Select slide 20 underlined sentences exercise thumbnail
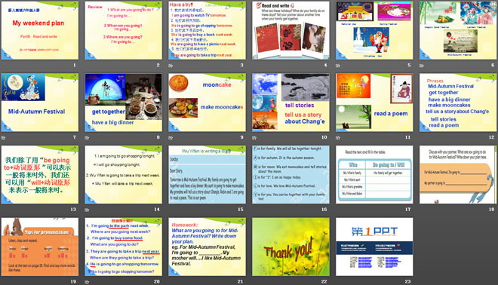This screenshot has height=285, width=498. 123,247
